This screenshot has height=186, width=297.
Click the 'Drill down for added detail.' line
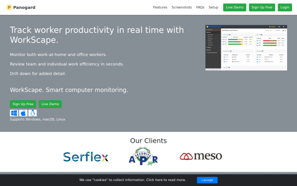[x=38, y=73]
